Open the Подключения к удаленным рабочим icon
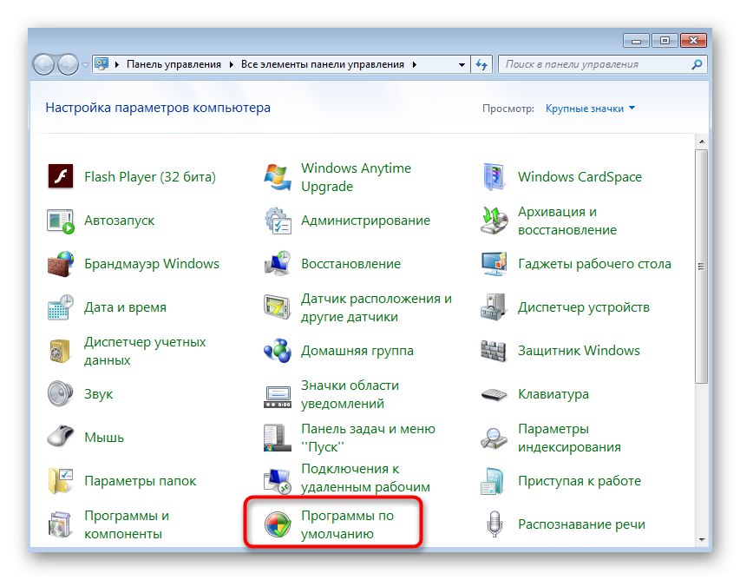Image resolution: width=740 pixels, height=580 pixels. [277, 481]
